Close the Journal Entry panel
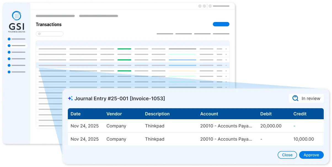Screen dimensions: 332x167 [287, 155]
